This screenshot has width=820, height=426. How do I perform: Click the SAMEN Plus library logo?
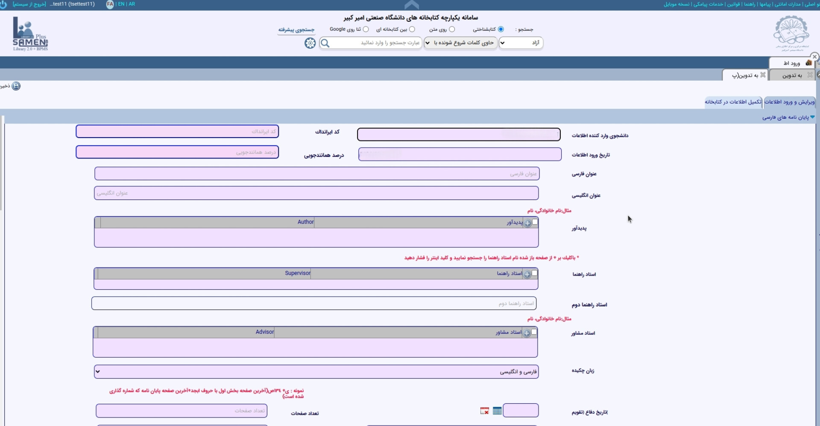[30, 34]
